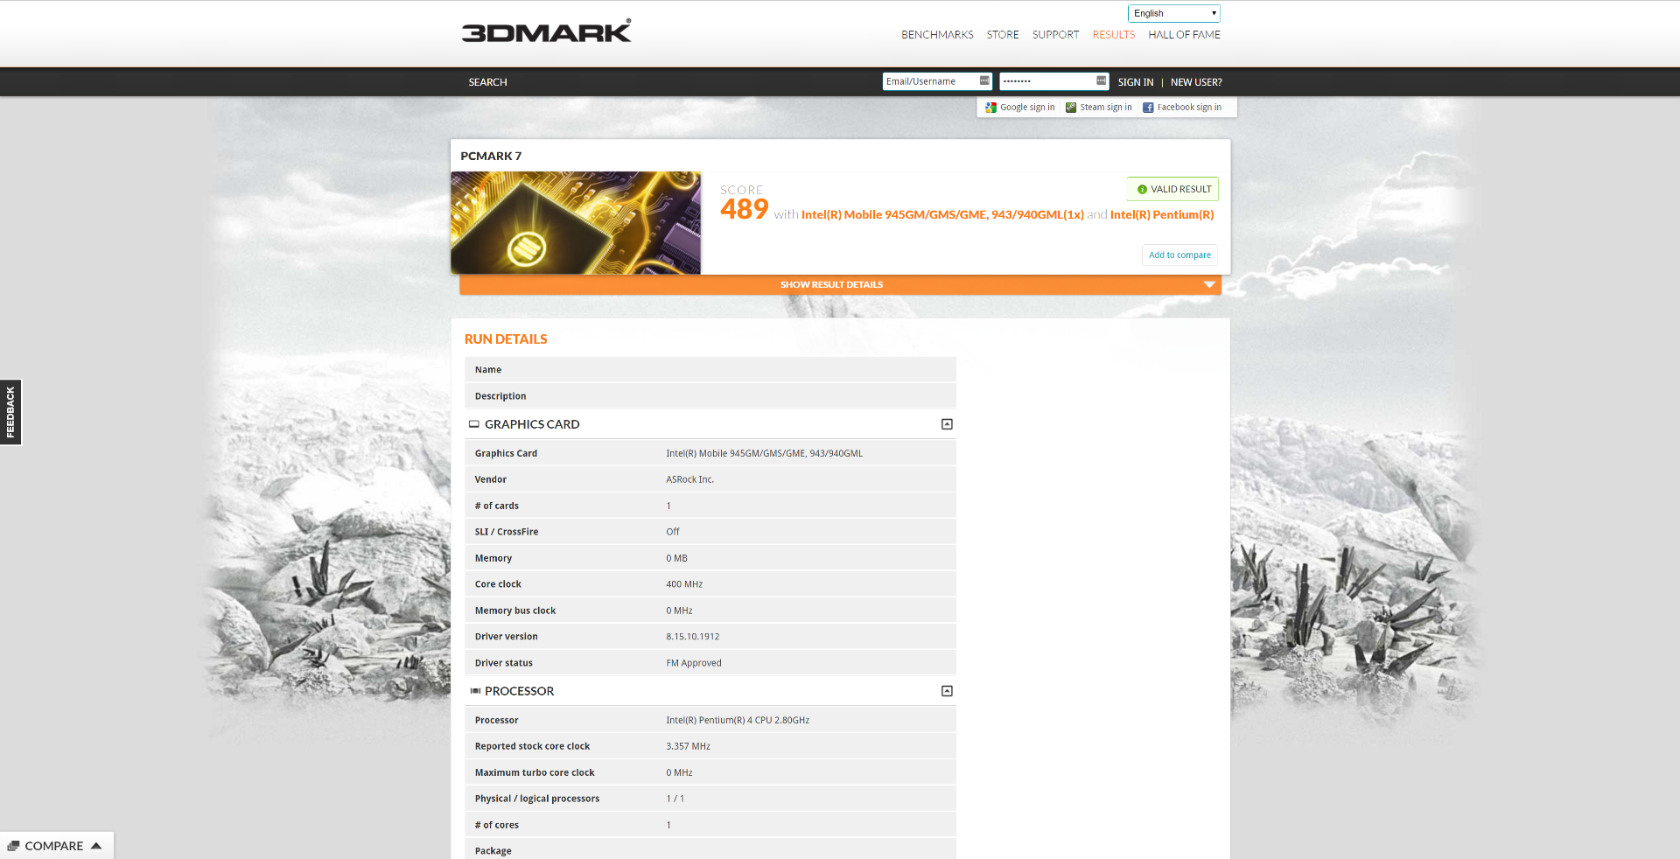Image resolution: width=1680 pixels, height=859 pixels.
Task: Click the score value 489
Action: tap(744, 209)
